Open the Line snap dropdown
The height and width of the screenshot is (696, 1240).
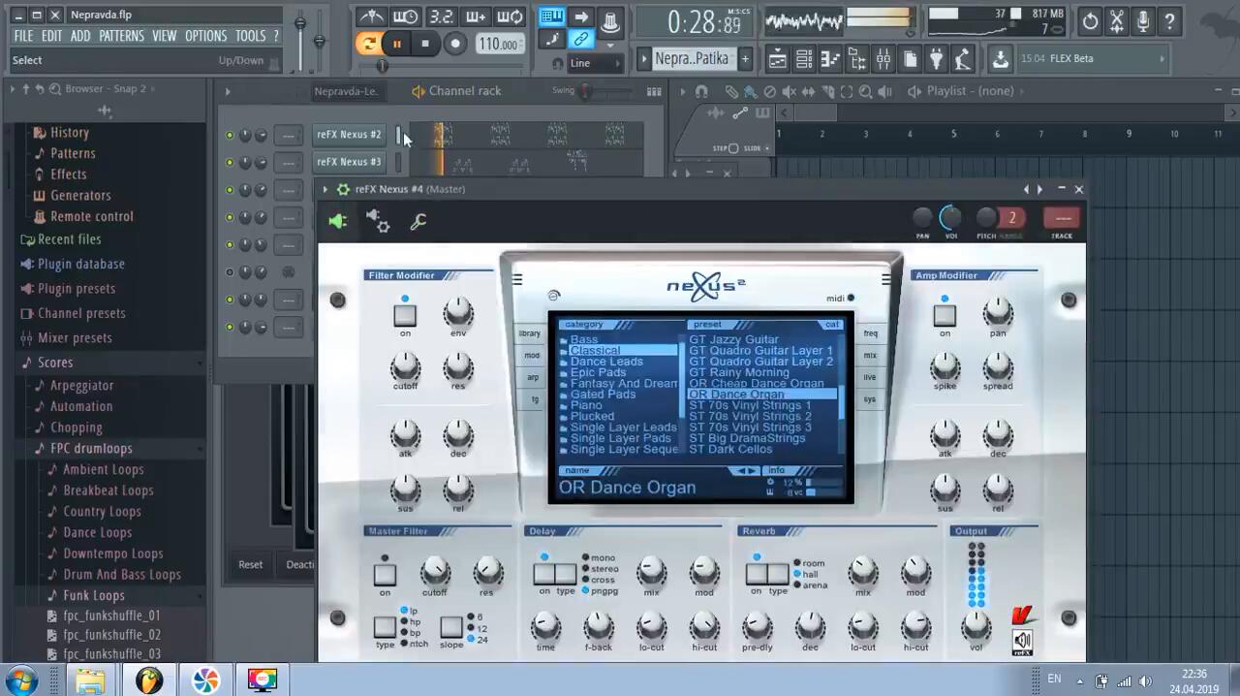594,63
